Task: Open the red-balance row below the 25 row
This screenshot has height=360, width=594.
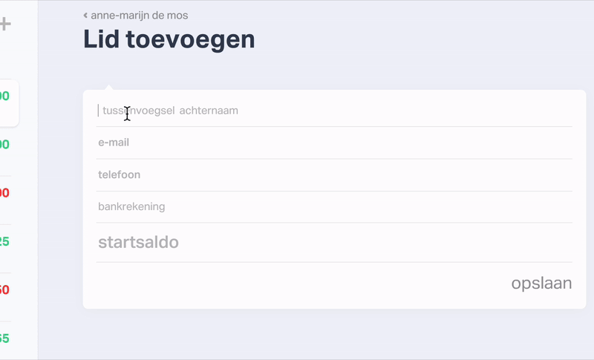Action: 7,289
